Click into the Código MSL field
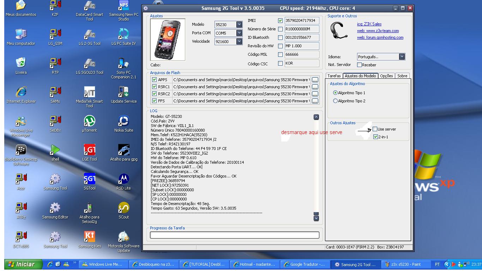 pyautogui.click(x=302, y=54)
